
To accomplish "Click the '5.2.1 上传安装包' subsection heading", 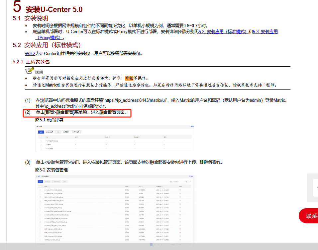I will (x=31, y=62).
